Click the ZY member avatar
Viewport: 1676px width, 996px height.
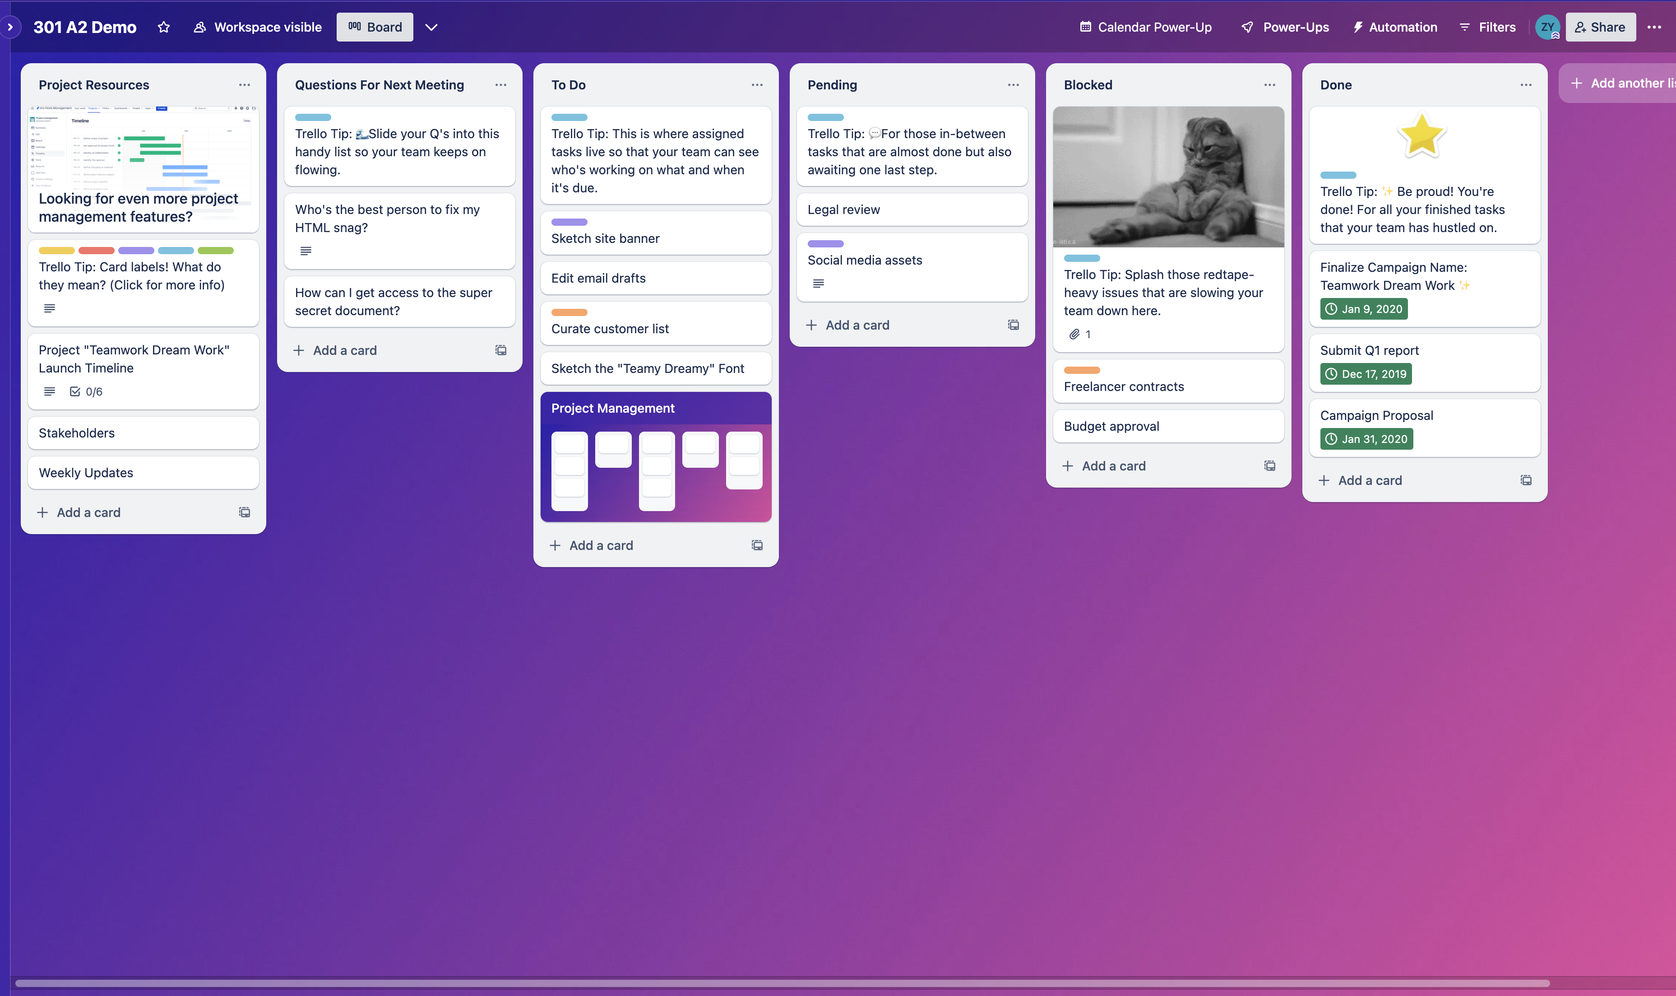pos(1547,28)
